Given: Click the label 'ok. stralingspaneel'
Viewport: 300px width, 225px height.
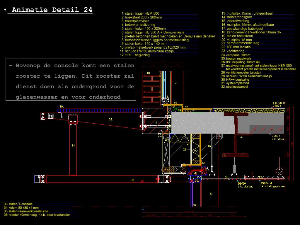Looking at the screenshot, I should (x=273, y=186).
